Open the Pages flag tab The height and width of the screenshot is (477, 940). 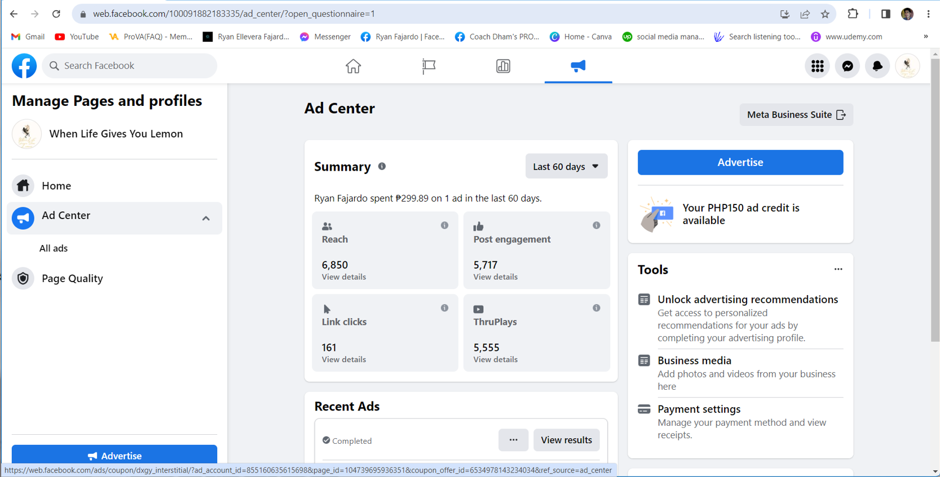pos(429,66)
